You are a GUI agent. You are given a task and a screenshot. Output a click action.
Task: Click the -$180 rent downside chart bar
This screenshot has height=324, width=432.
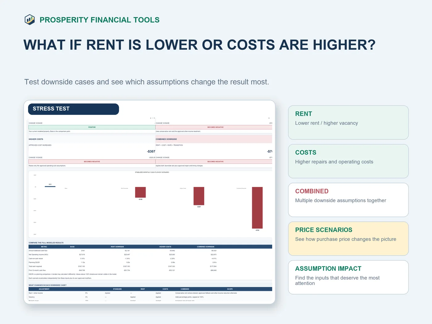pyautogui.click(x=140, y=192)
